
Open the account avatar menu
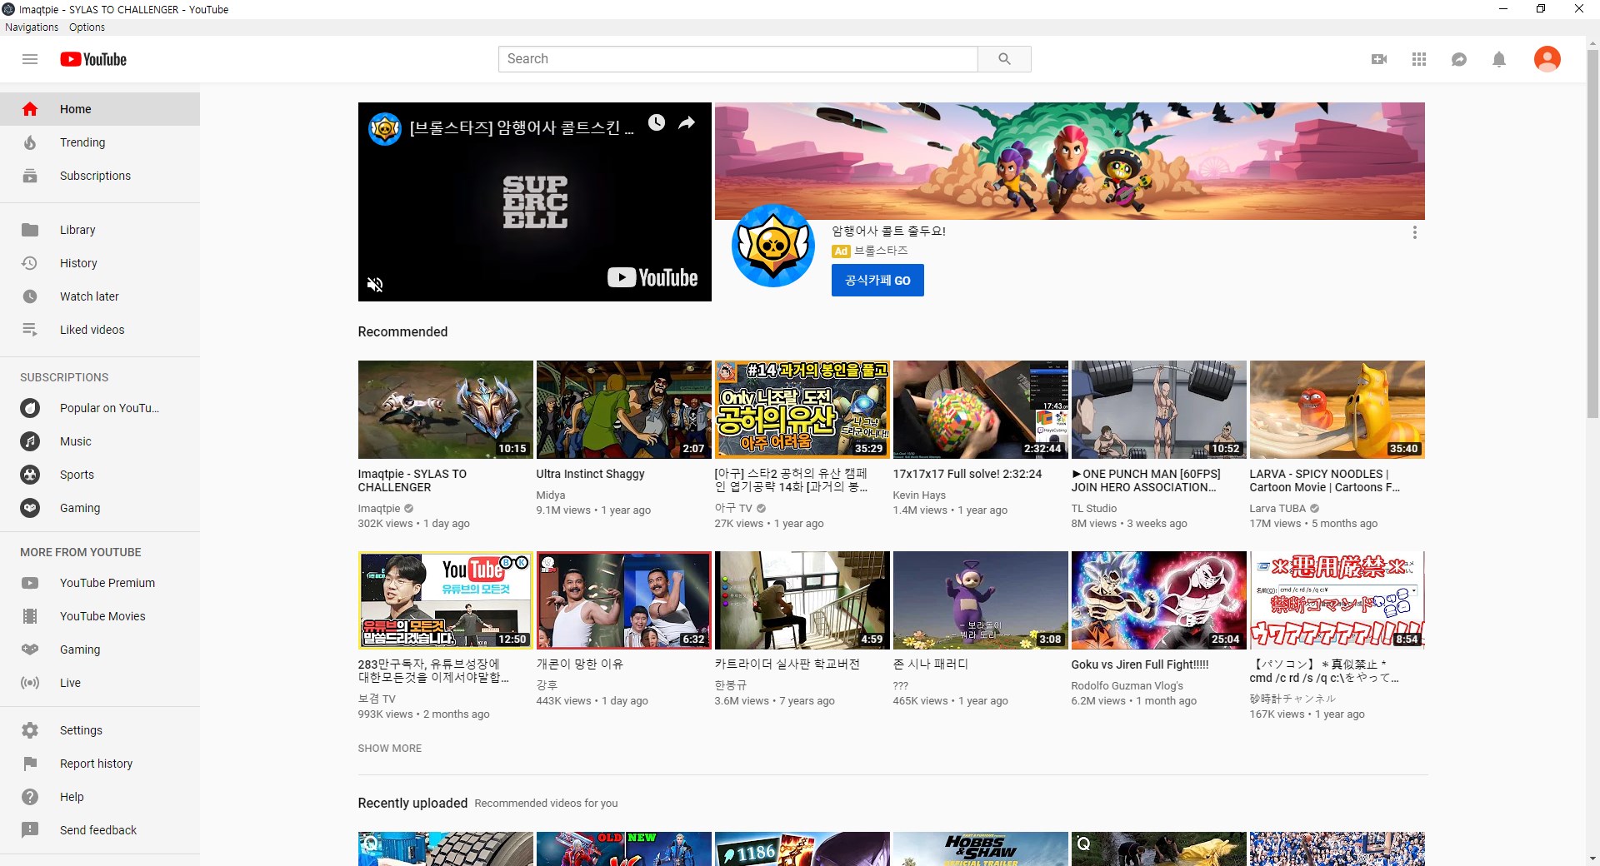(x=1547, y=59)
